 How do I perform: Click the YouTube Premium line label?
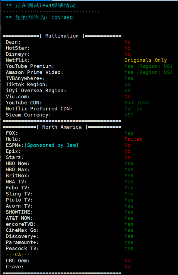pyautogui.click(x=30, y=66)
